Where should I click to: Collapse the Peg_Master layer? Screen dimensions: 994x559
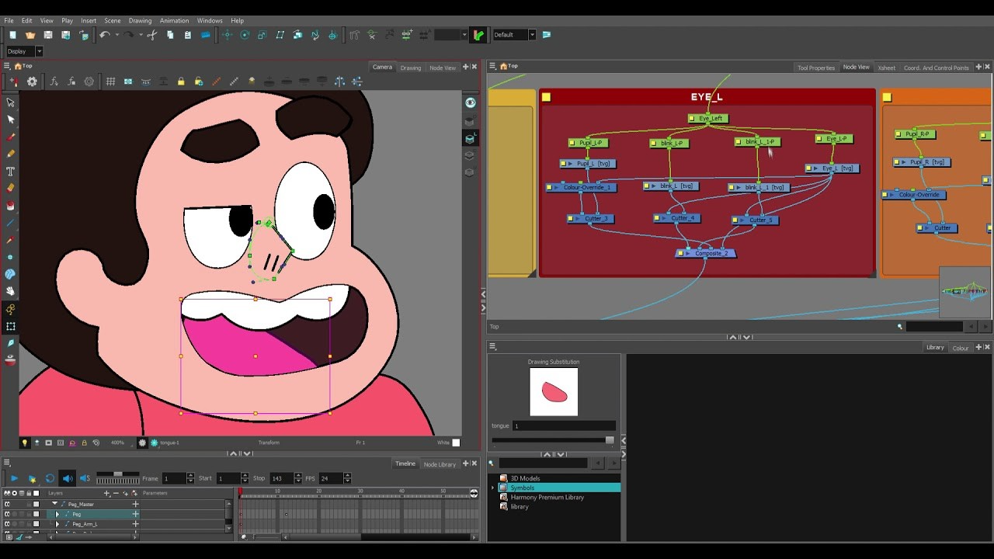click(55, 504)
